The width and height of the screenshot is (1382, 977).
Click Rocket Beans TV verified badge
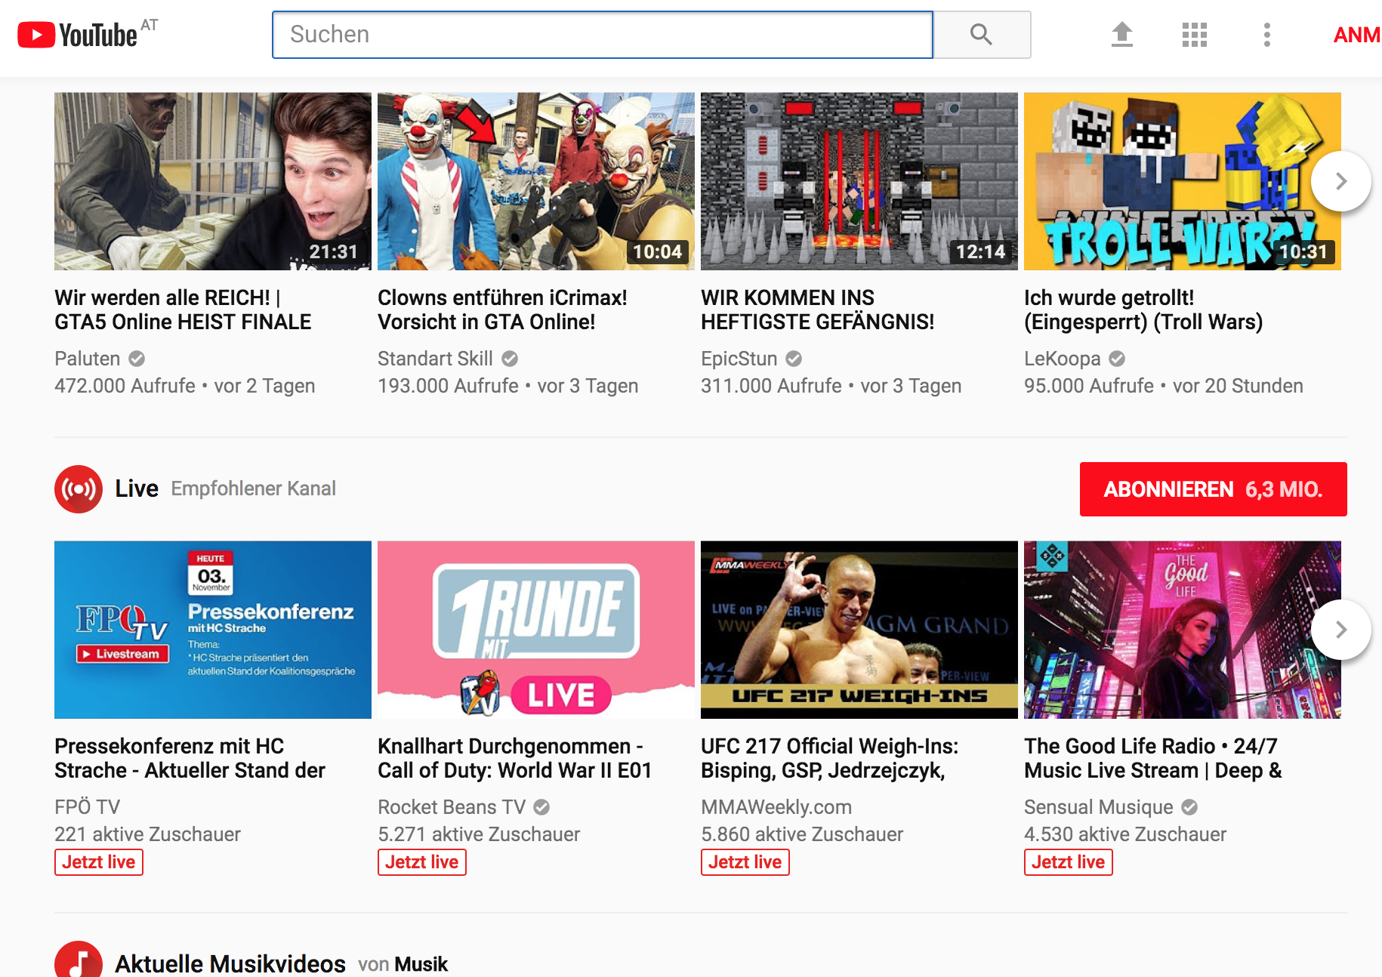pos(541,807)
